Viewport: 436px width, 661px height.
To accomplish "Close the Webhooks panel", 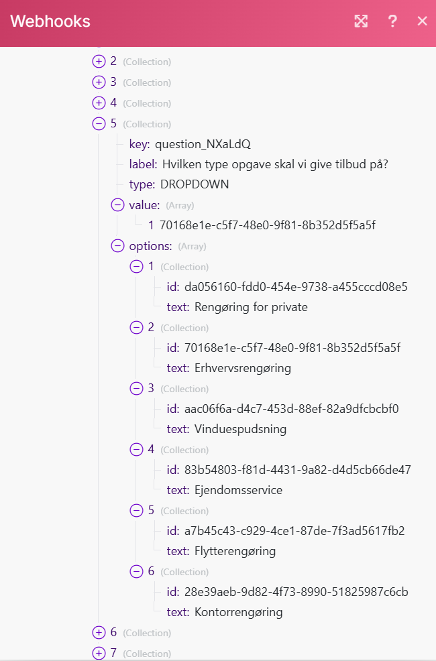I will coord(422,21).
